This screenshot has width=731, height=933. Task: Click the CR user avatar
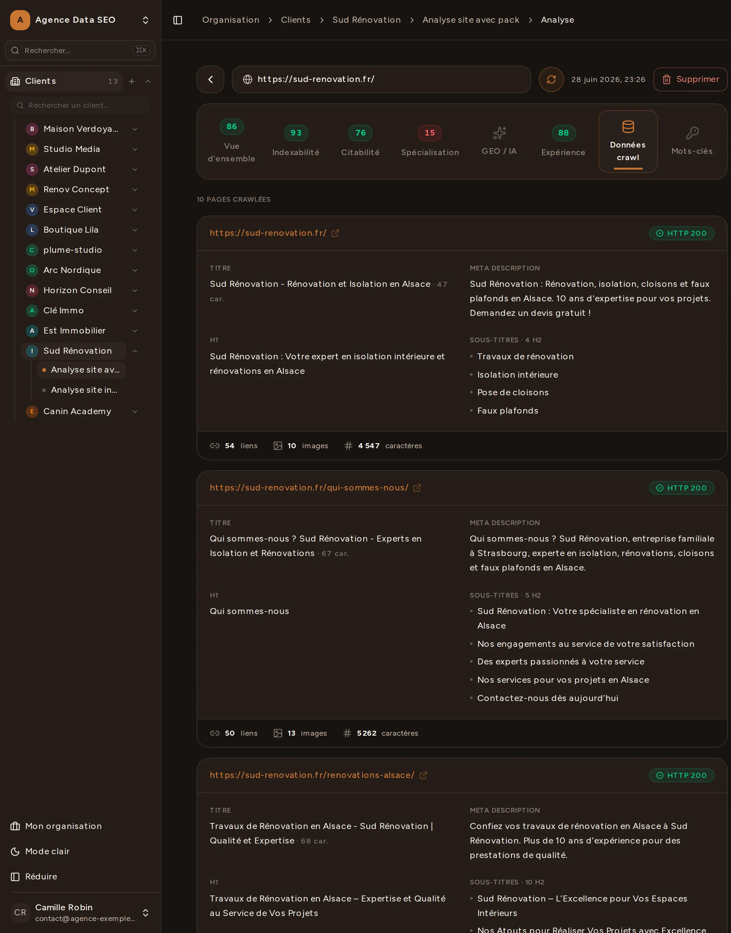pos(20,913)
